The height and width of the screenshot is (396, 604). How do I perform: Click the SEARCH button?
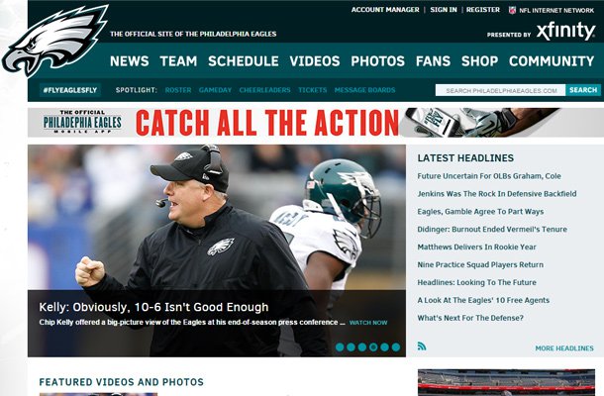coord(583,90)
